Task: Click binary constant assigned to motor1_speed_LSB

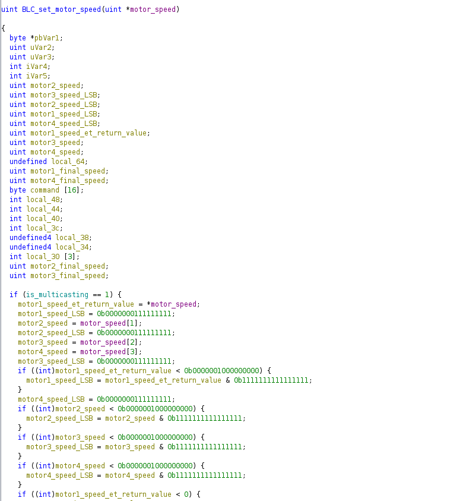Action: click(x=134, y=314)
